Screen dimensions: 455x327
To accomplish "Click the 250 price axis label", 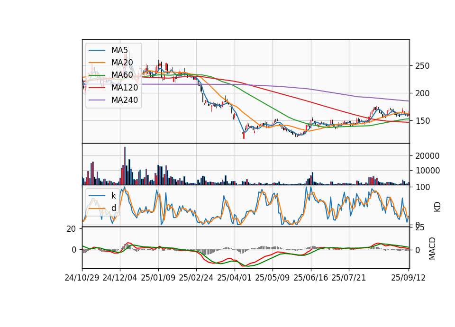I will click(x=422, y=66).
